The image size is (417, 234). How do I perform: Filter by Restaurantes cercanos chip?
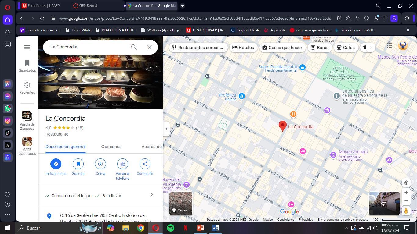tap(198, 48)
